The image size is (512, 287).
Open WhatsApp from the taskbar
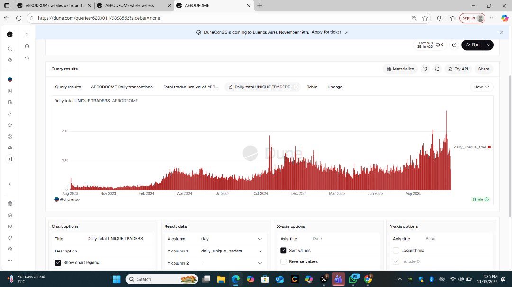[x=354, y=279]
